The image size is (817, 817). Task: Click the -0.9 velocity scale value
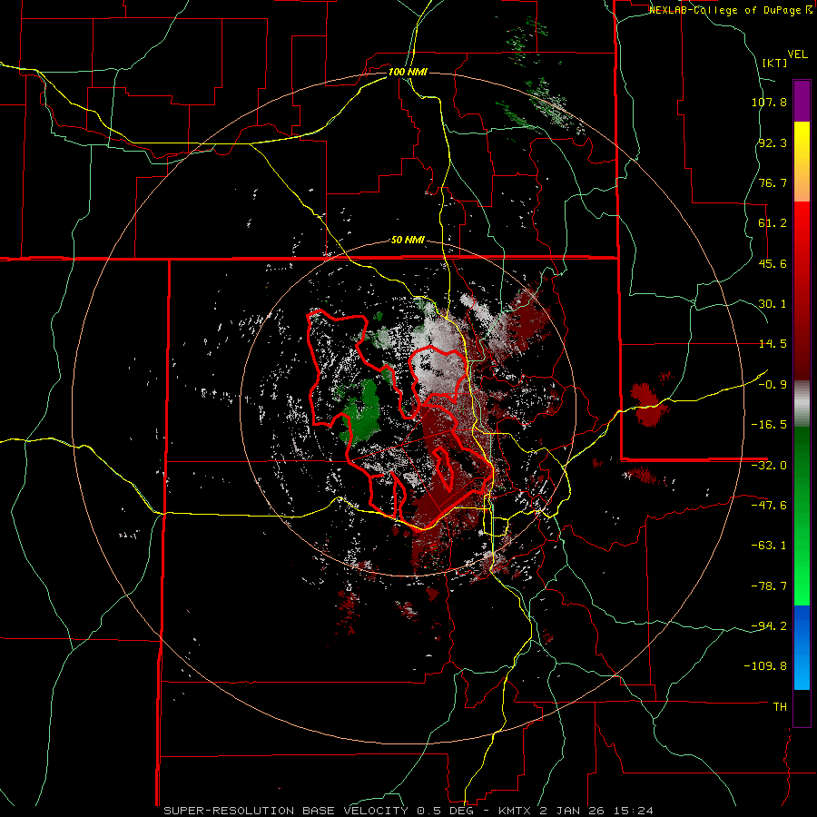pos(773,385)
